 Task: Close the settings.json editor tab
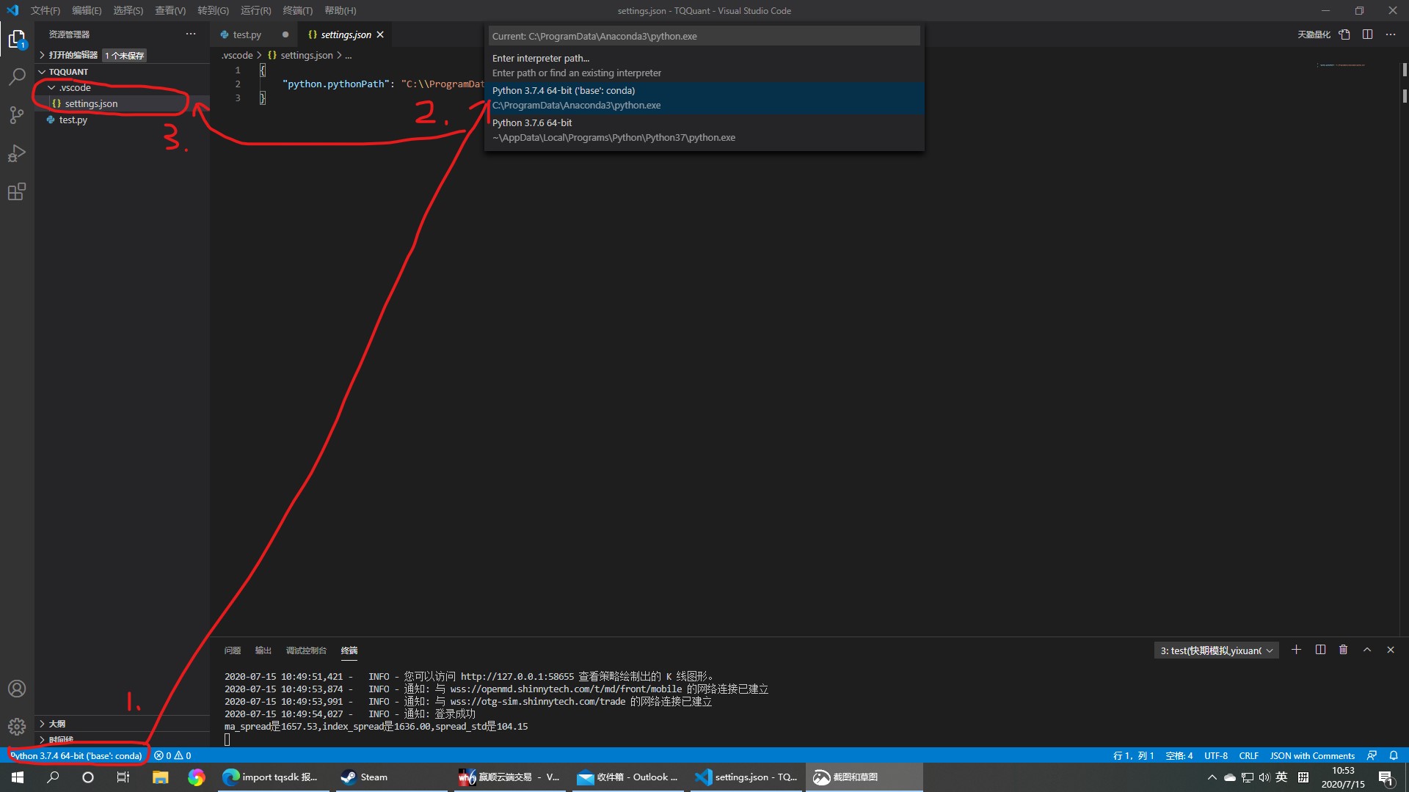pos(380,34)
